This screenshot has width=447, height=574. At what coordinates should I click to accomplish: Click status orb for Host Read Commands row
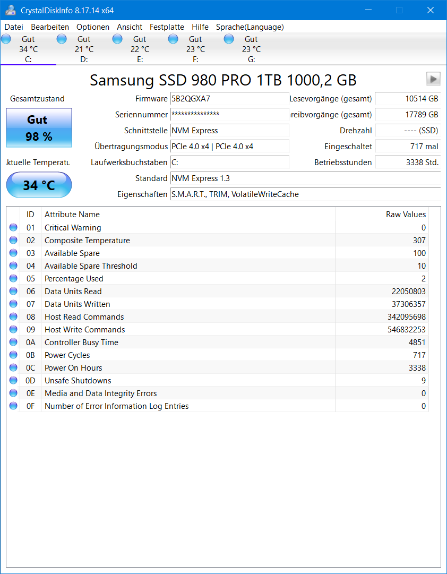(14, 316)
